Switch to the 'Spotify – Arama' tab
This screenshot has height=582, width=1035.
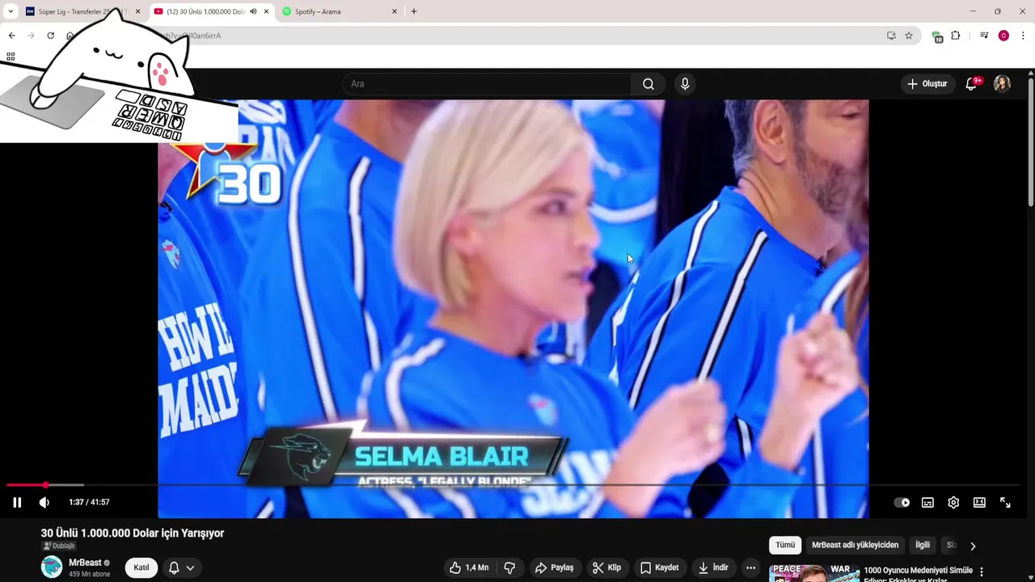[338, 11]
